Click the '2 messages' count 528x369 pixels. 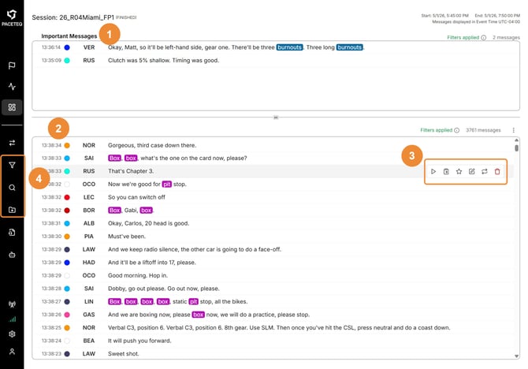[506, 37]
